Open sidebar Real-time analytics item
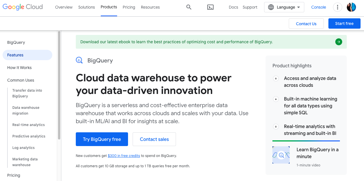 (x=28, y=125)
